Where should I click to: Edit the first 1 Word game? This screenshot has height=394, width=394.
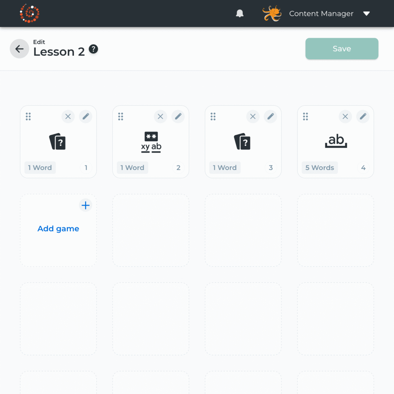[85, 116]
